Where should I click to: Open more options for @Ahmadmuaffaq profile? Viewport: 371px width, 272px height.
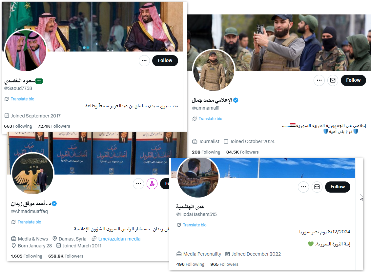pos(138,184)
